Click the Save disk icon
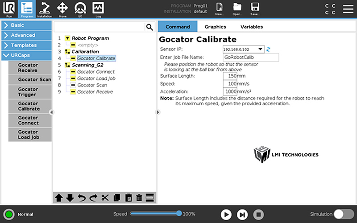Viewport: 357px width, 223px height. point(255,9)
